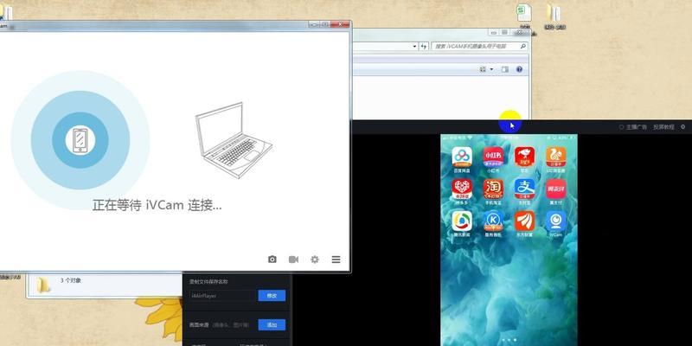Click the phone icon in iVCam window
The height and width of the screenshot is (346, 692).
[x=80, y=140]
